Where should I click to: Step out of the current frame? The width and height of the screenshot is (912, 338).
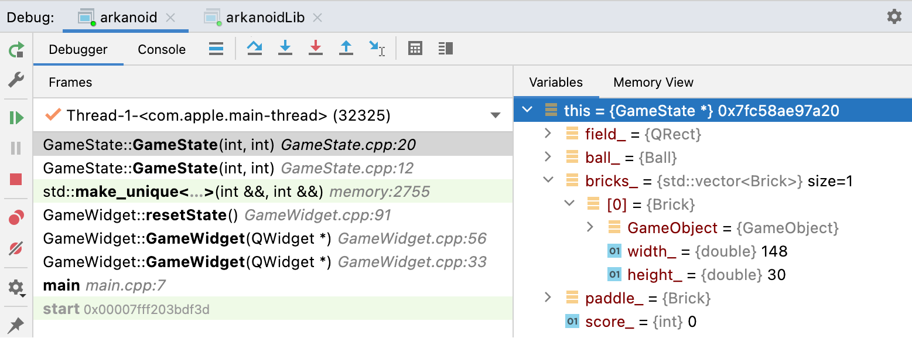pos(346,49)
